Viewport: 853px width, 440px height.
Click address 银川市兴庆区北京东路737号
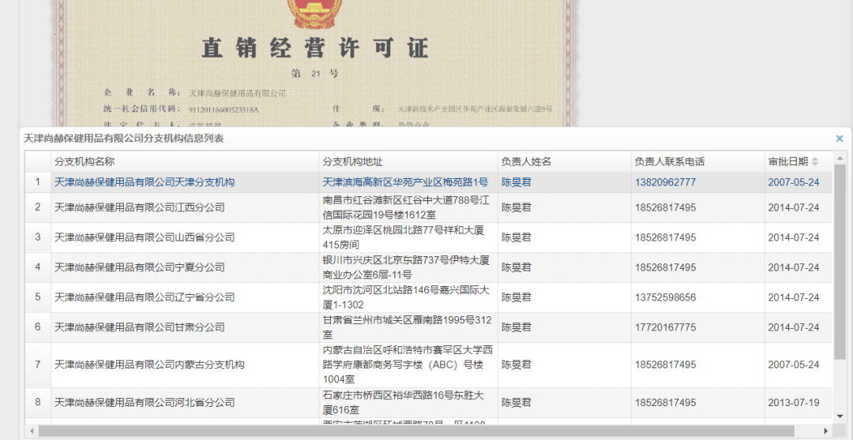tap(406, 267)
